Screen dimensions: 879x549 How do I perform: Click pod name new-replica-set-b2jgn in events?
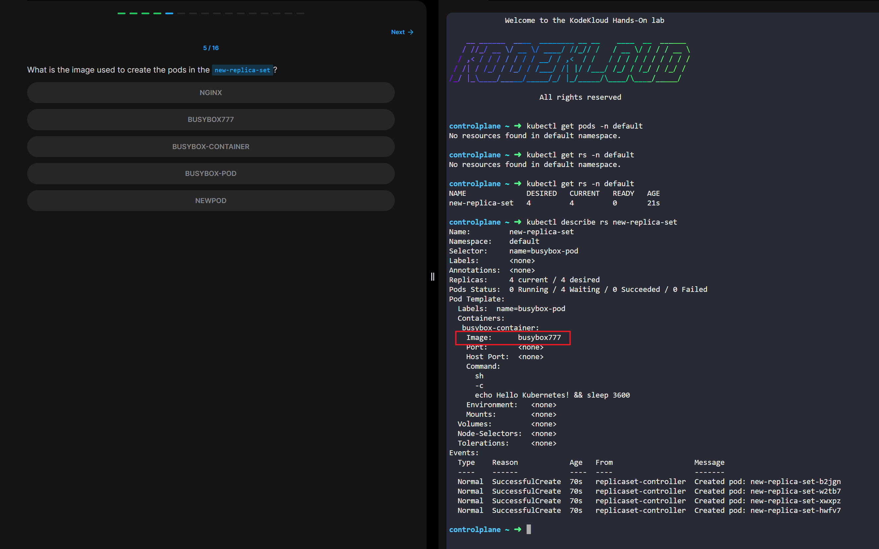point(795,481)
